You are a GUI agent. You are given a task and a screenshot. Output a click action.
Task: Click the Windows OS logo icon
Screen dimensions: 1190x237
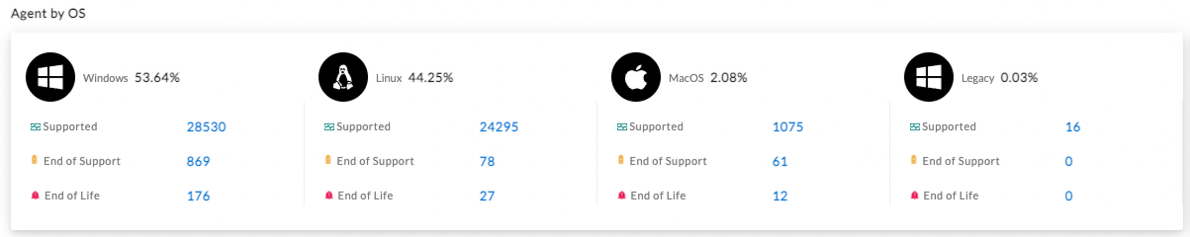pyautogui.click(x=50, y=77)
